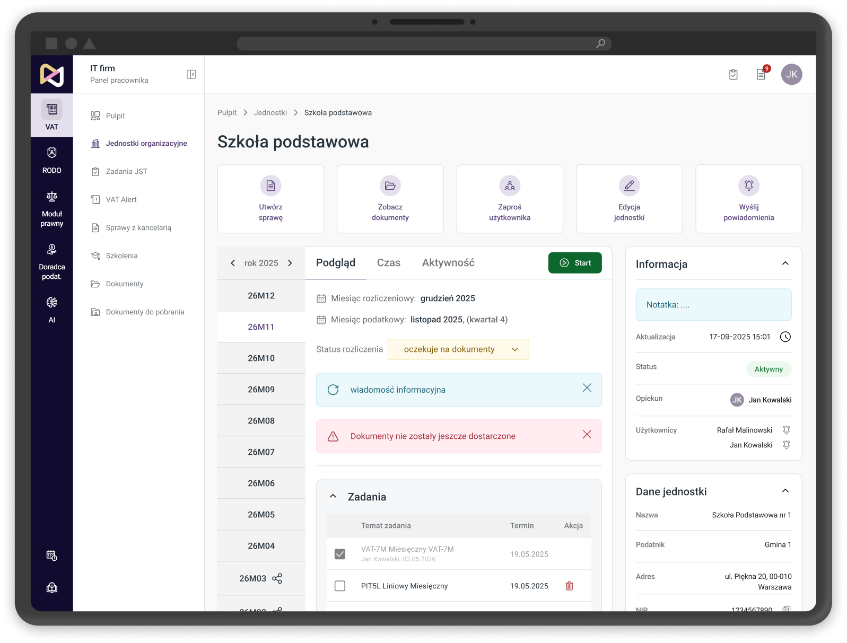Open Doradca podat. module
The height and width of the screenshot is (643, 847).
pyautogui.click(x=51, y=262)
